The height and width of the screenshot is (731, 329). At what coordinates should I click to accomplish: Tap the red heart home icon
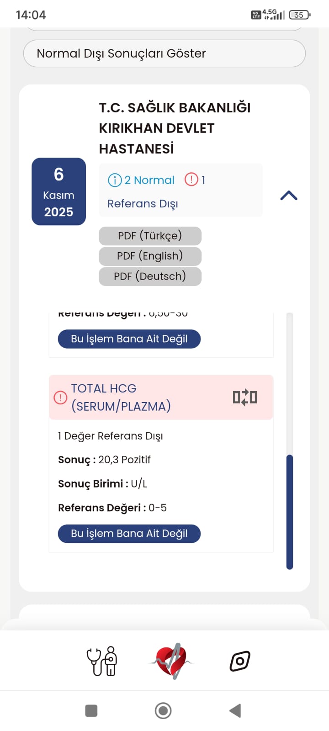tap(172, 661)
